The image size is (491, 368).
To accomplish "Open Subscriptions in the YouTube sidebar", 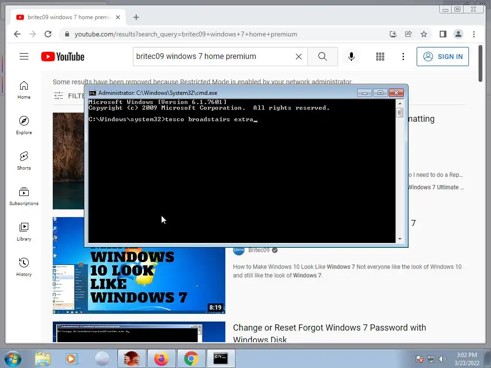I will click(24, 196).
